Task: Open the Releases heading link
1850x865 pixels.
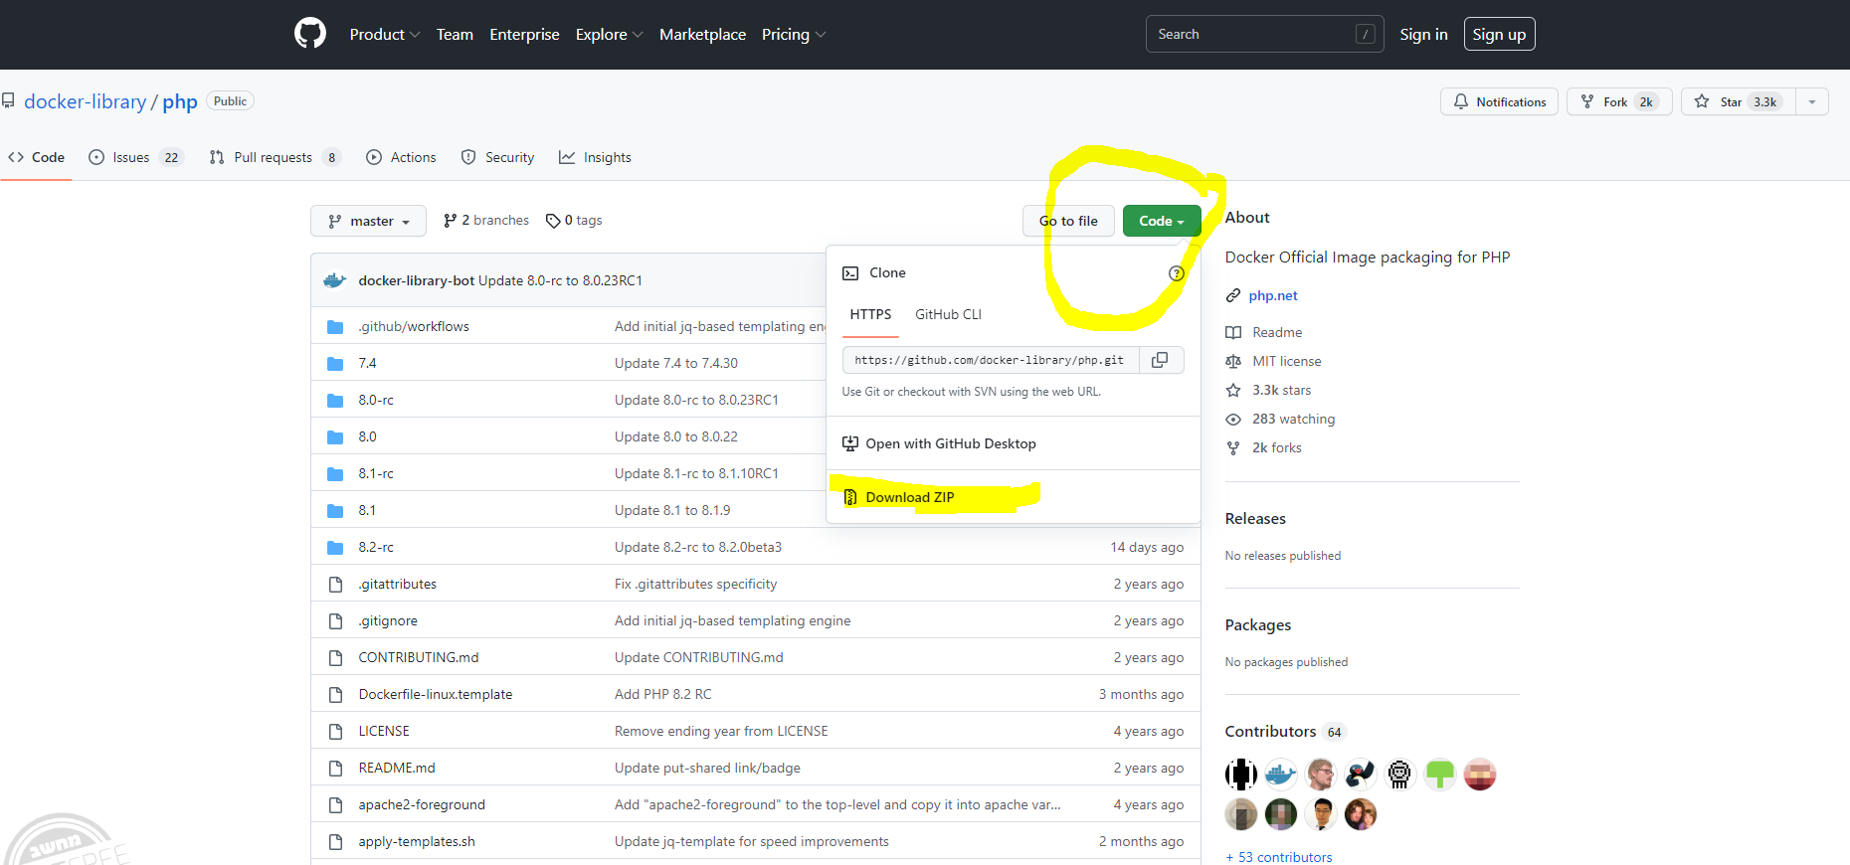Action: [1255, 518]
